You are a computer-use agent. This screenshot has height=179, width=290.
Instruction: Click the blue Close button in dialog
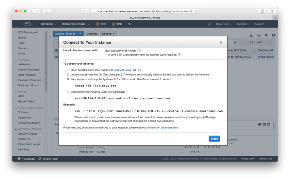(x=214, y=139)
